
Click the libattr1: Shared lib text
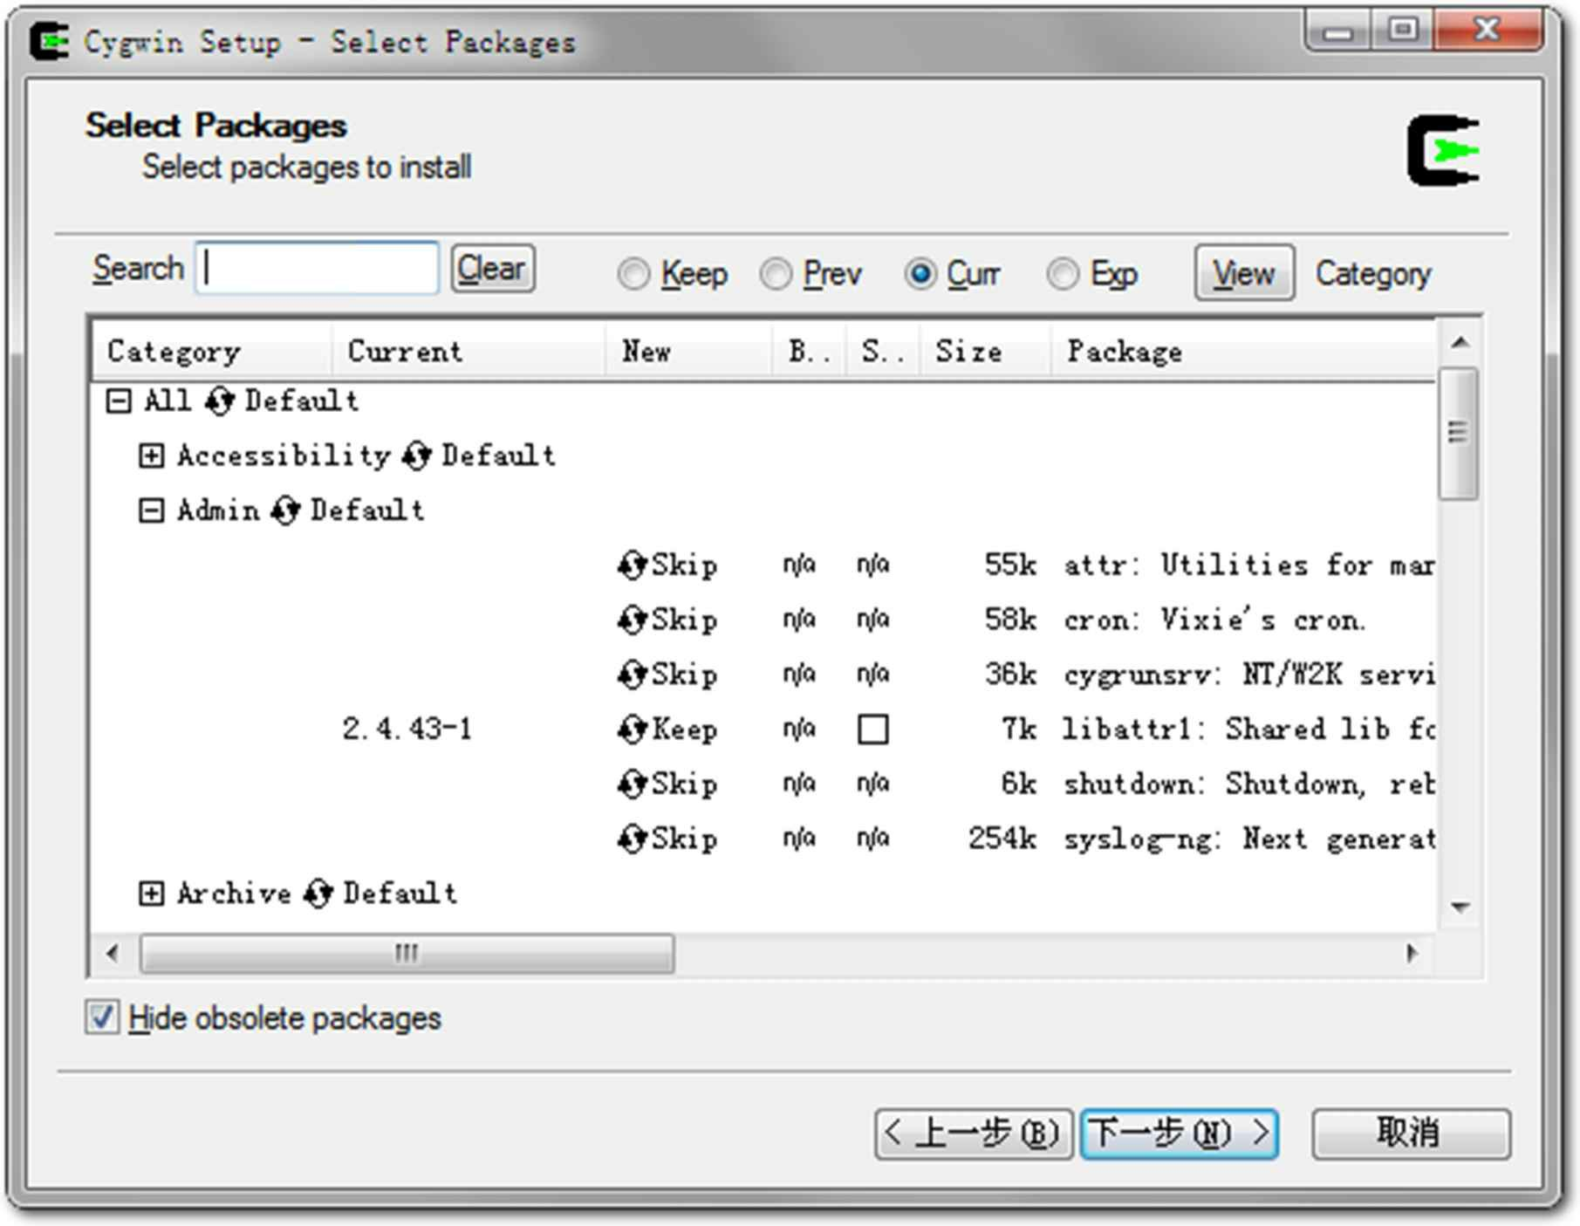pyautogui.click(x=1248, y=729)
